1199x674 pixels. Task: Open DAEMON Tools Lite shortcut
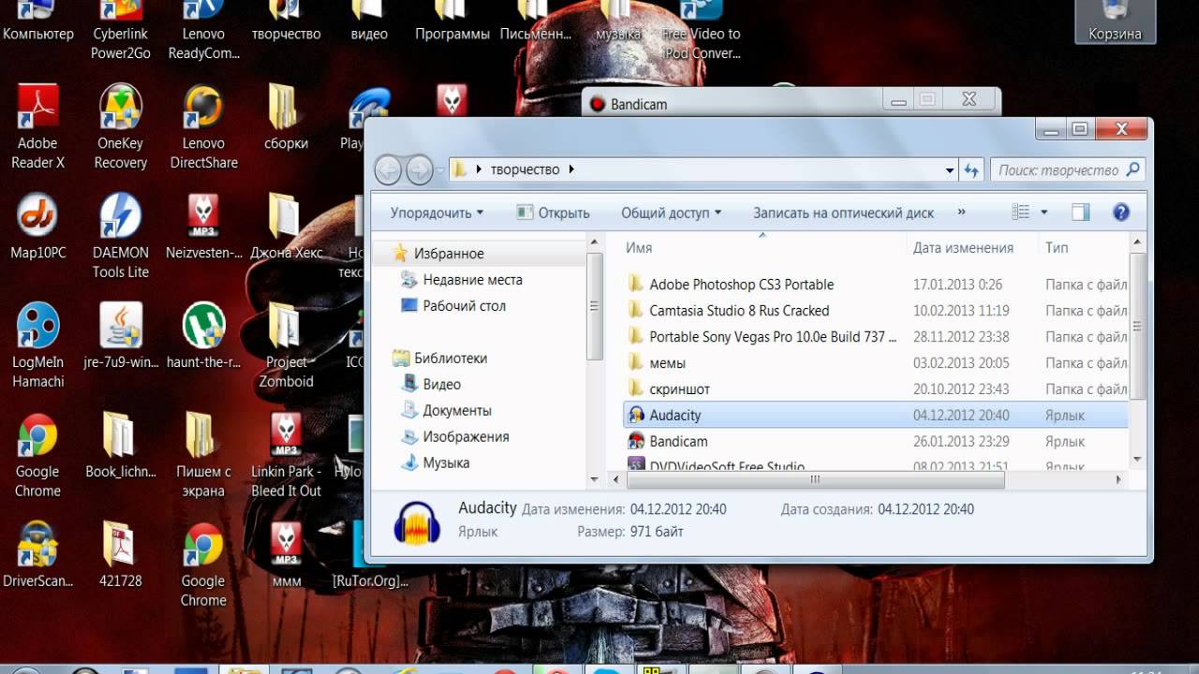click(x=121, y=236)
